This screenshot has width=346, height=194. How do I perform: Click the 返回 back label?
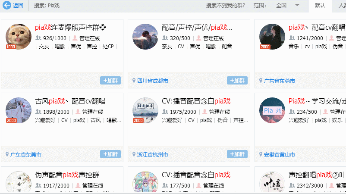(18, 6)
